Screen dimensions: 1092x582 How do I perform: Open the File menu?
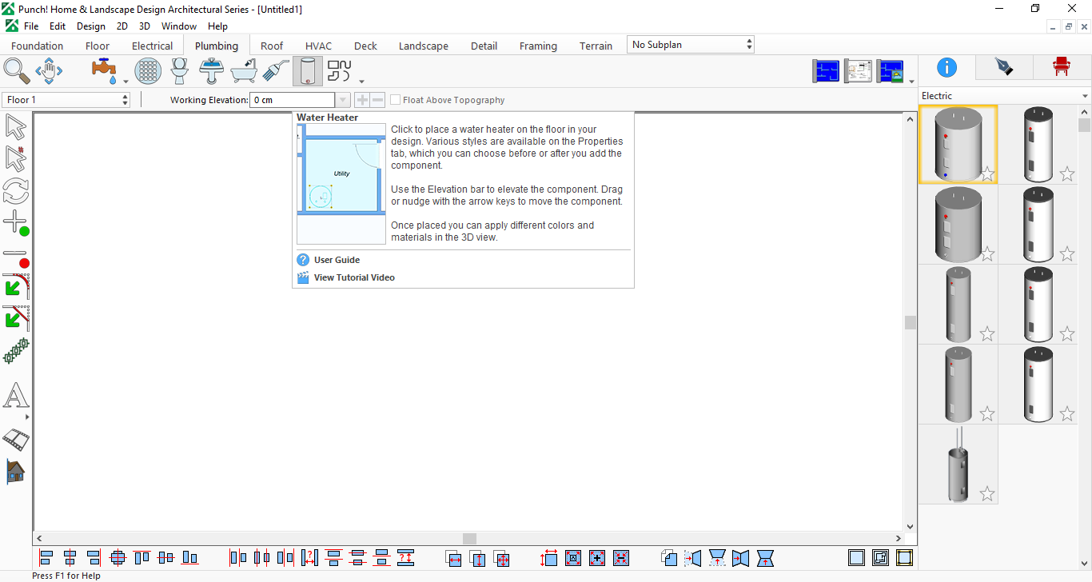coord(31,26)
